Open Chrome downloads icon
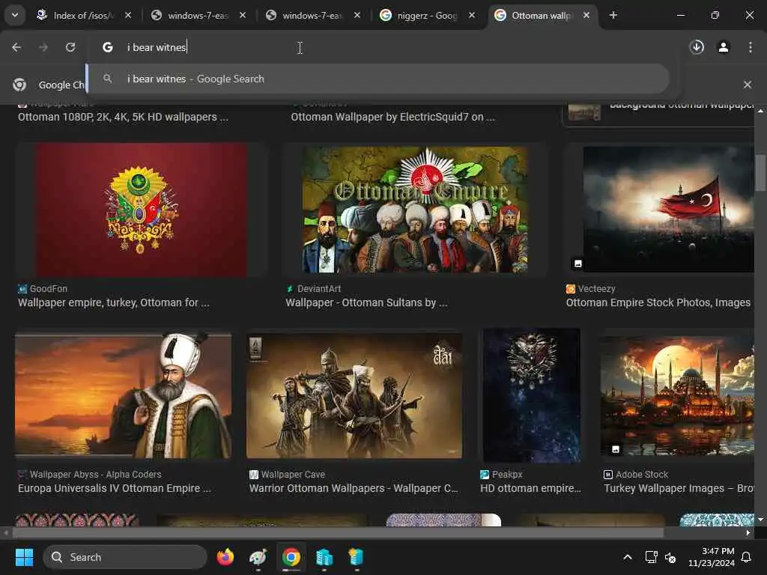 tap(697, 47)
